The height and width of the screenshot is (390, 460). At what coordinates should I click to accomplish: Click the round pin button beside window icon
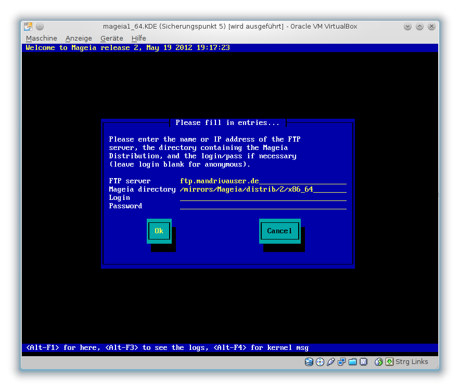(40, 27)
